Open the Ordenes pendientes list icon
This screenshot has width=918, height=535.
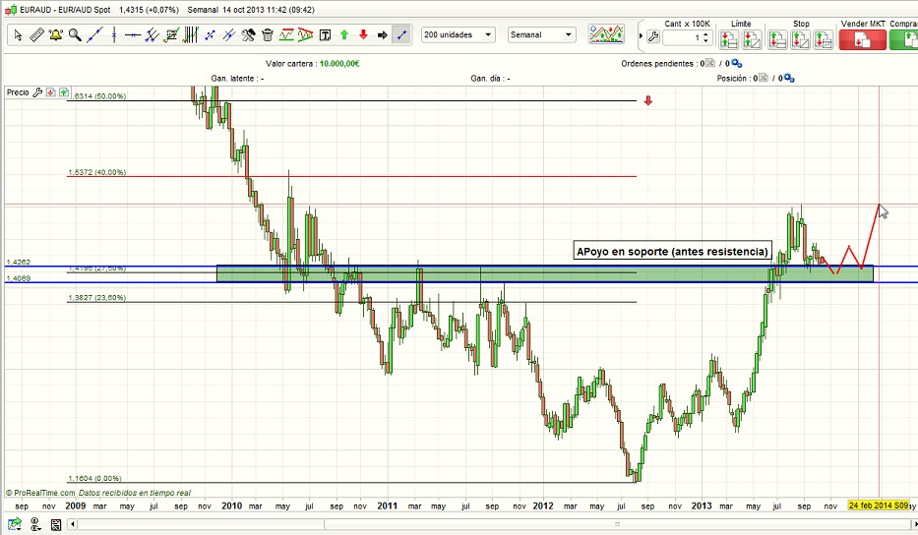click(x=710, y=63)
